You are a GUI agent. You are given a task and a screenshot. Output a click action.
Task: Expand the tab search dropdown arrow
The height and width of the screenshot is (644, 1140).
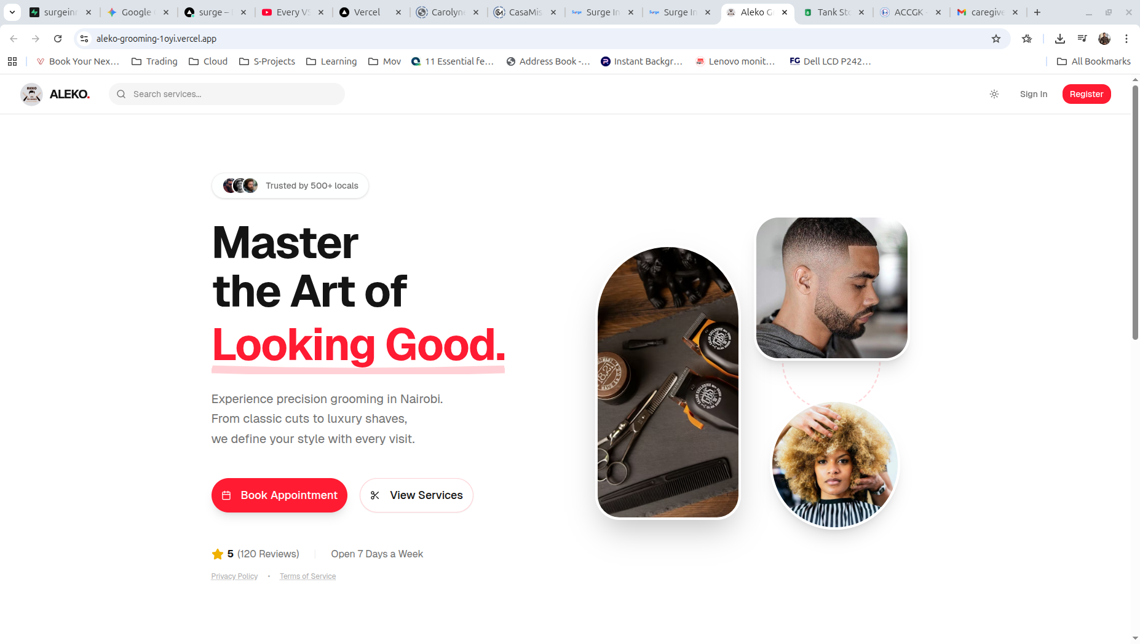coord(12,12)
